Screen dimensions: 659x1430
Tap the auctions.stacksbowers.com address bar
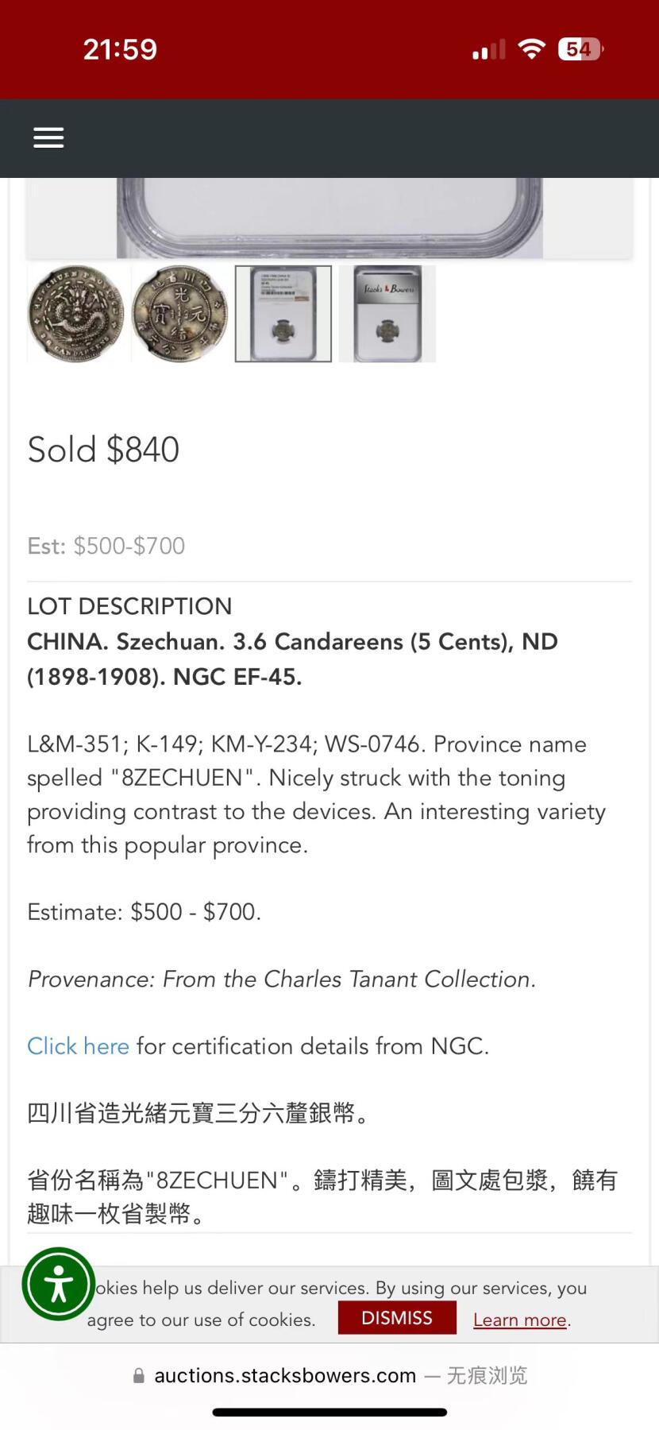pyautogui.click(x=329, y=1375)
